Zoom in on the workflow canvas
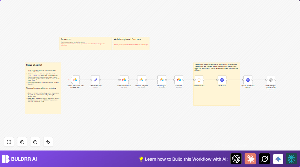300x167 pixels. 22,142
